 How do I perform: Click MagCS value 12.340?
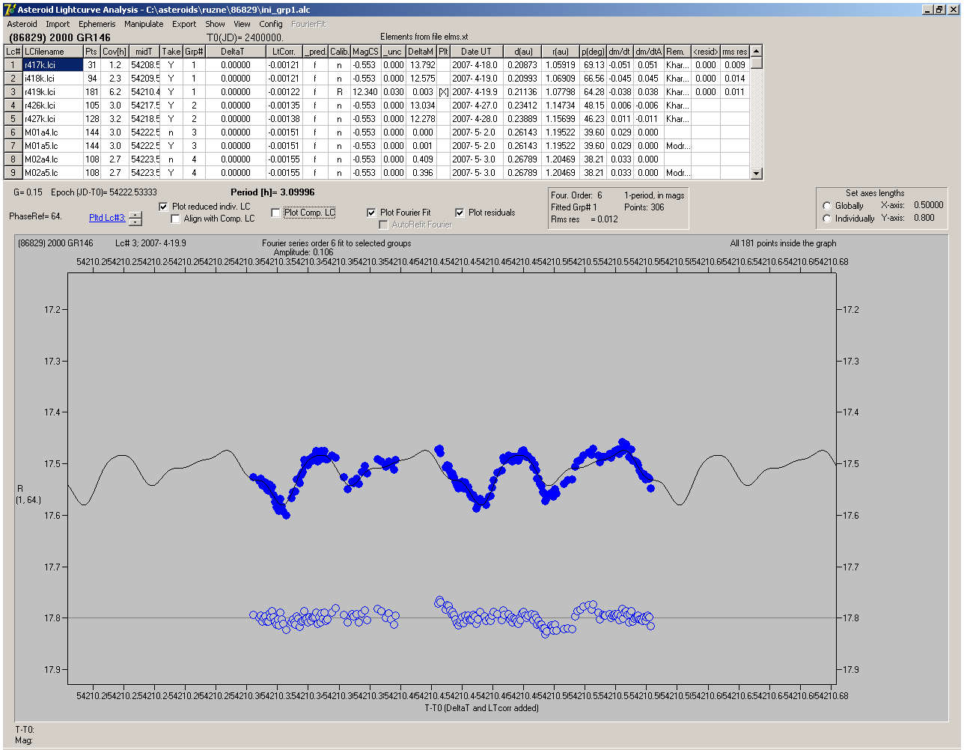click(x=365, y=92)
